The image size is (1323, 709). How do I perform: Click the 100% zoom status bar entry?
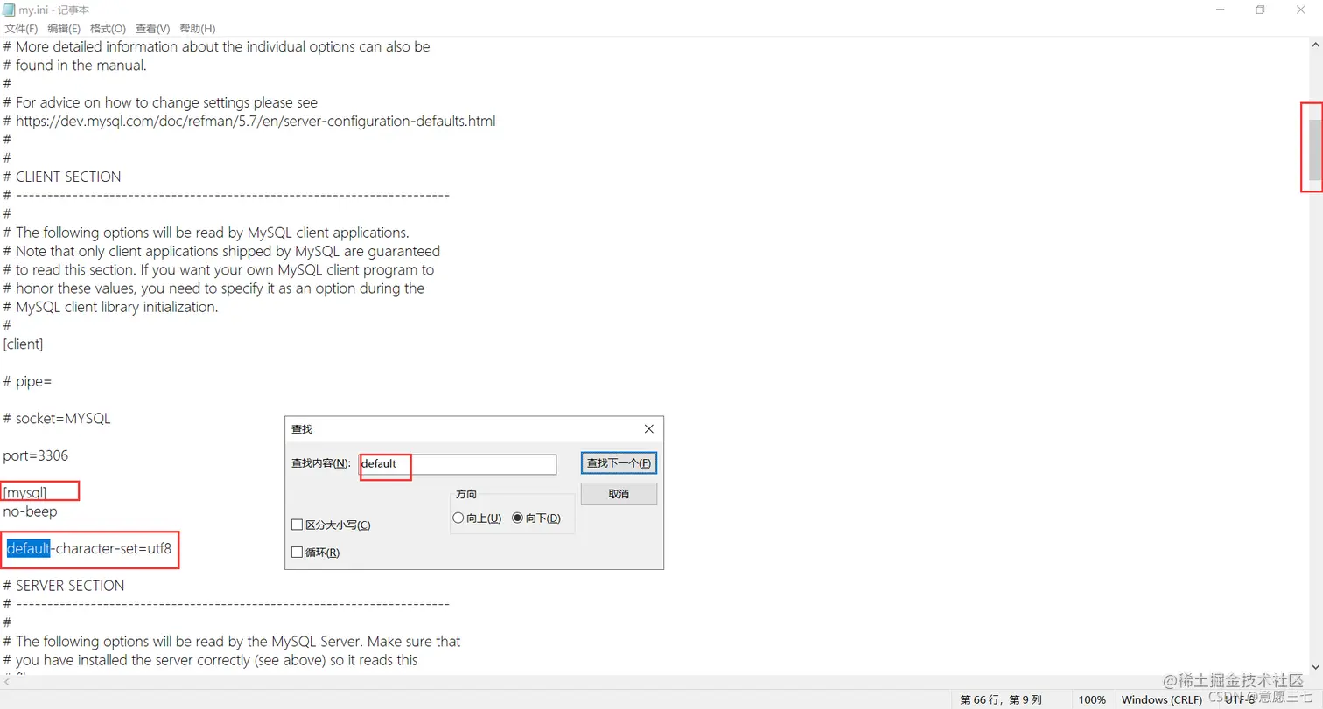click(1092, 699)
